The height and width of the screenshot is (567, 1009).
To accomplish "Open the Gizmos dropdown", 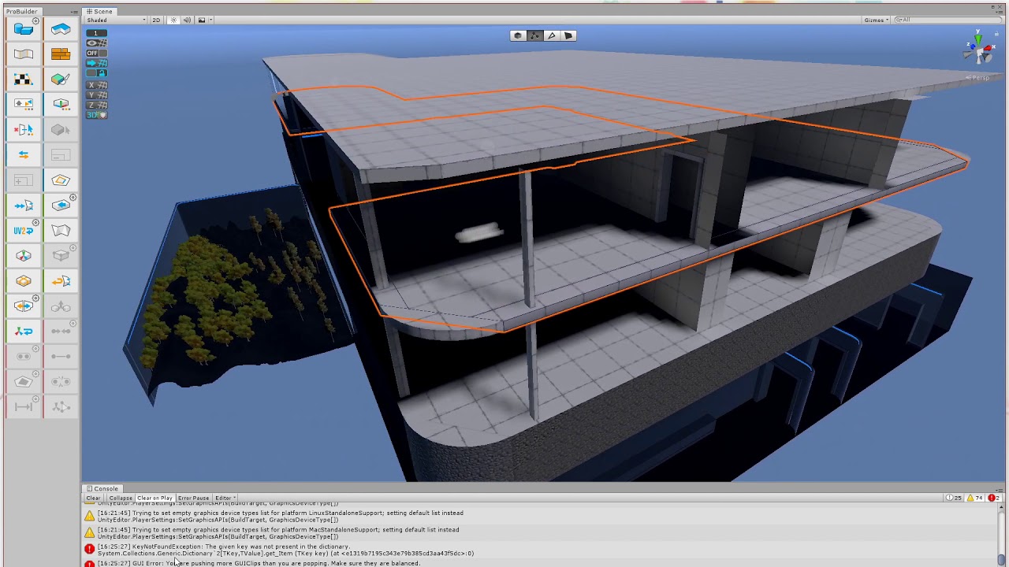I will (x=876, y=20).
